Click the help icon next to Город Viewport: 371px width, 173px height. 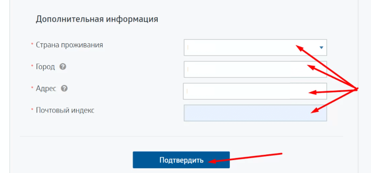tap(63, 67)
